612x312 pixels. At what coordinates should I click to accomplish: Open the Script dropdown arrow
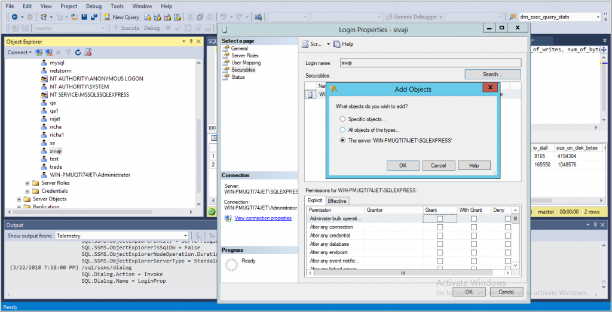[328, 44]
